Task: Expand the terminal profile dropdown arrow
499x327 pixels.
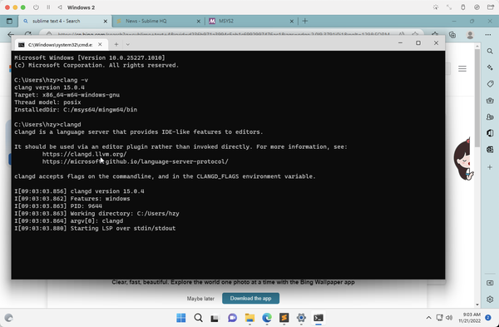Action: (127, 45)
